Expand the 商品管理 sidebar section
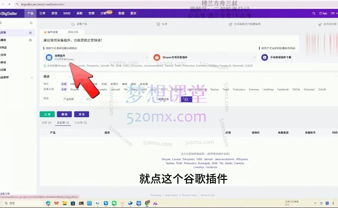This screenshot has width=338, height=208. 32,77
